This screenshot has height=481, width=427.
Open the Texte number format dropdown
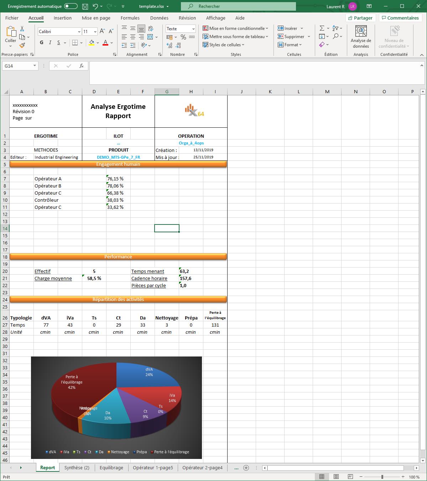[193, 29]
